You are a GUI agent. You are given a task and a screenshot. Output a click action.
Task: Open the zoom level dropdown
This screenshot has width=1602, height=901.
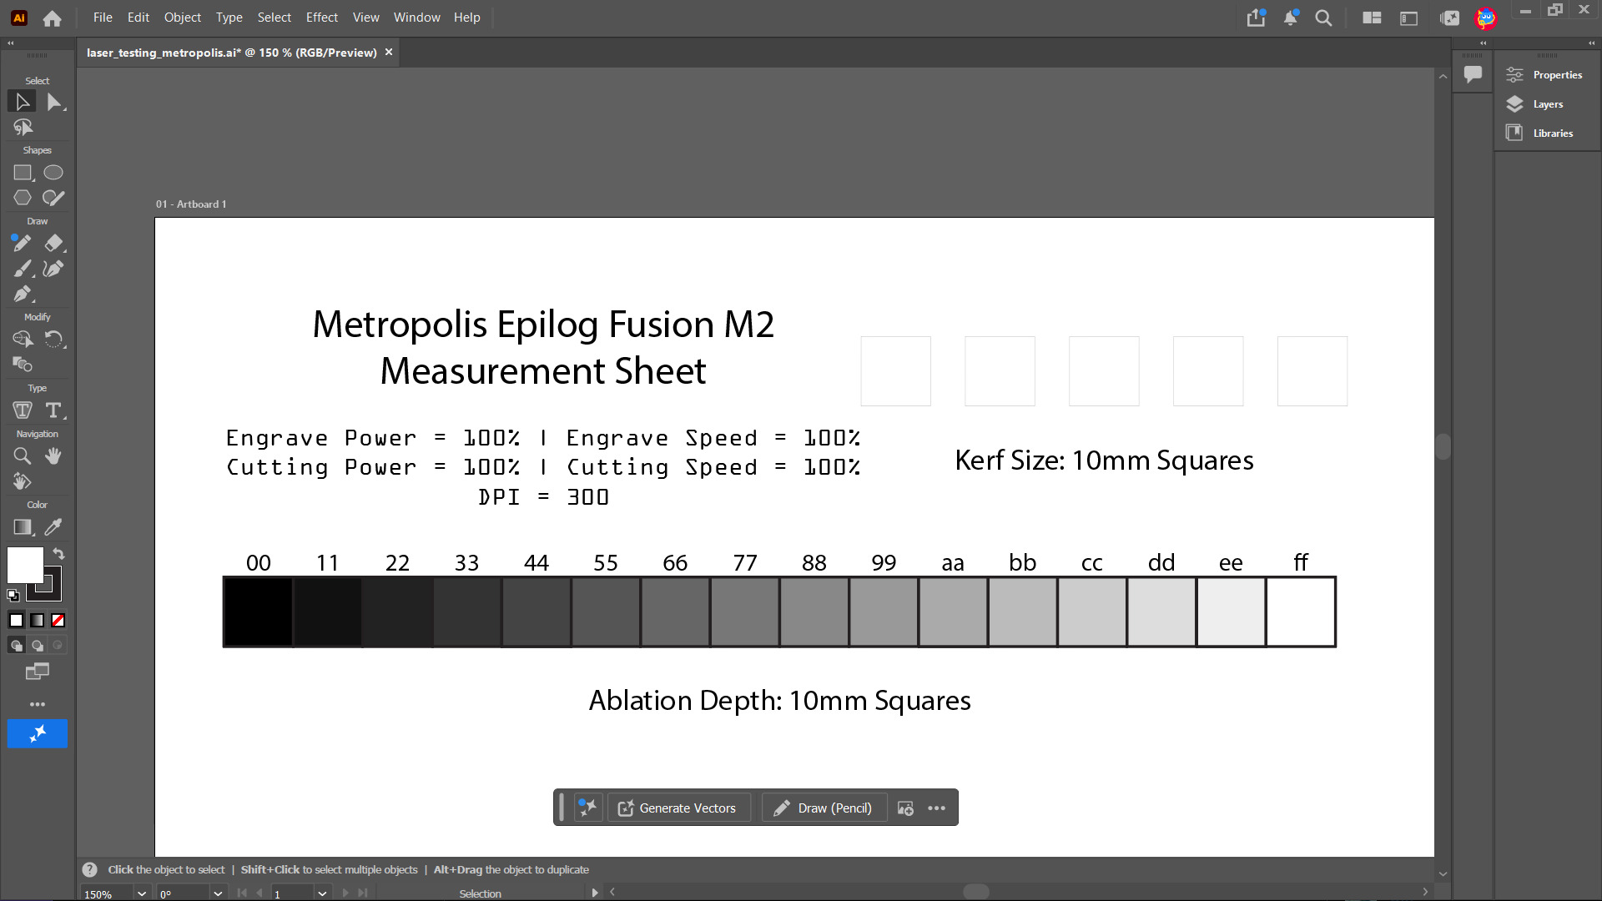pos(142,893)
